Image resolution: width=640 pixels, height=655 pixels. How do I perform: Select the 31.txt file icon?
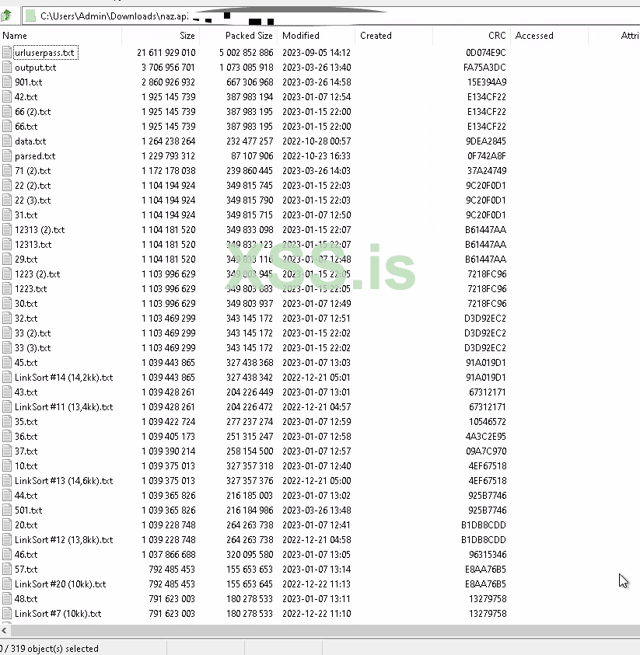pyautogui.click(x=7, y=214)
